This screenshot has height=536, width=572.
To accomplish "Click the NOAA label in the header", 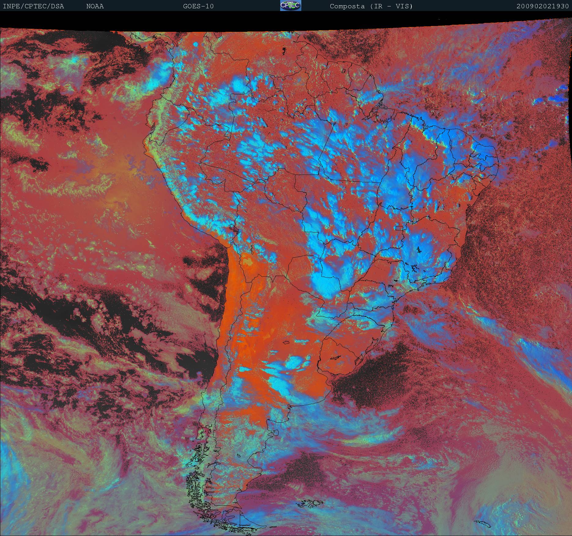I will tap(95, 6).
